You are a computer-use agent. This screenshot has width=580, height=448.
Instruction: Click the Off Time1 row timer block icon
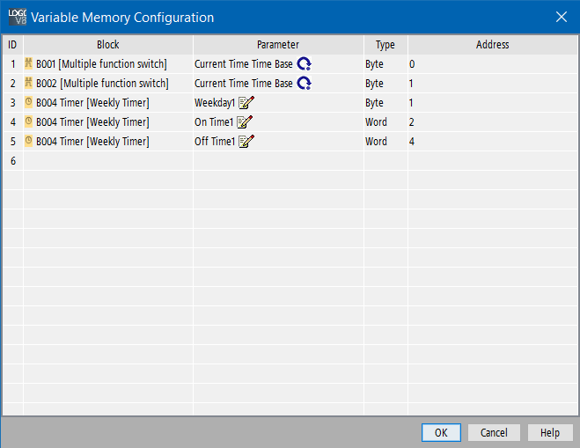coord(29,142)
